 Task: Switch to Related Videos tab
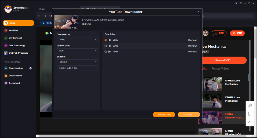pyautogui.click(x=220, y=69)
